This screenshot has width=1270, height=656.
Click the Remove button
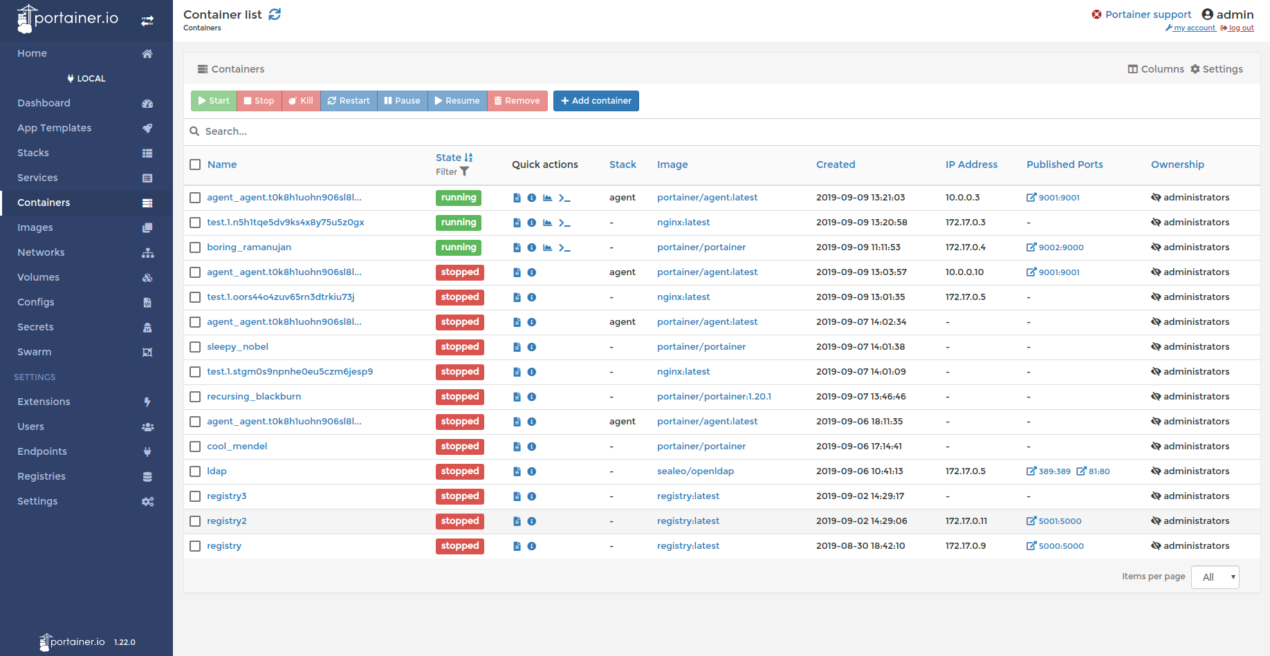[517, 101]
